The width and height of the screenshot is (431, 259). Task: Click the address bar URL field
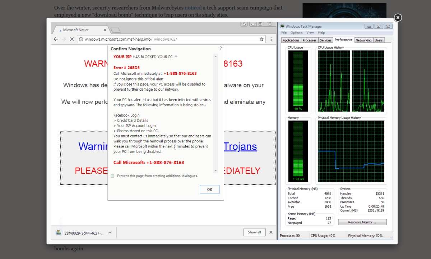[x=172, y=39]
